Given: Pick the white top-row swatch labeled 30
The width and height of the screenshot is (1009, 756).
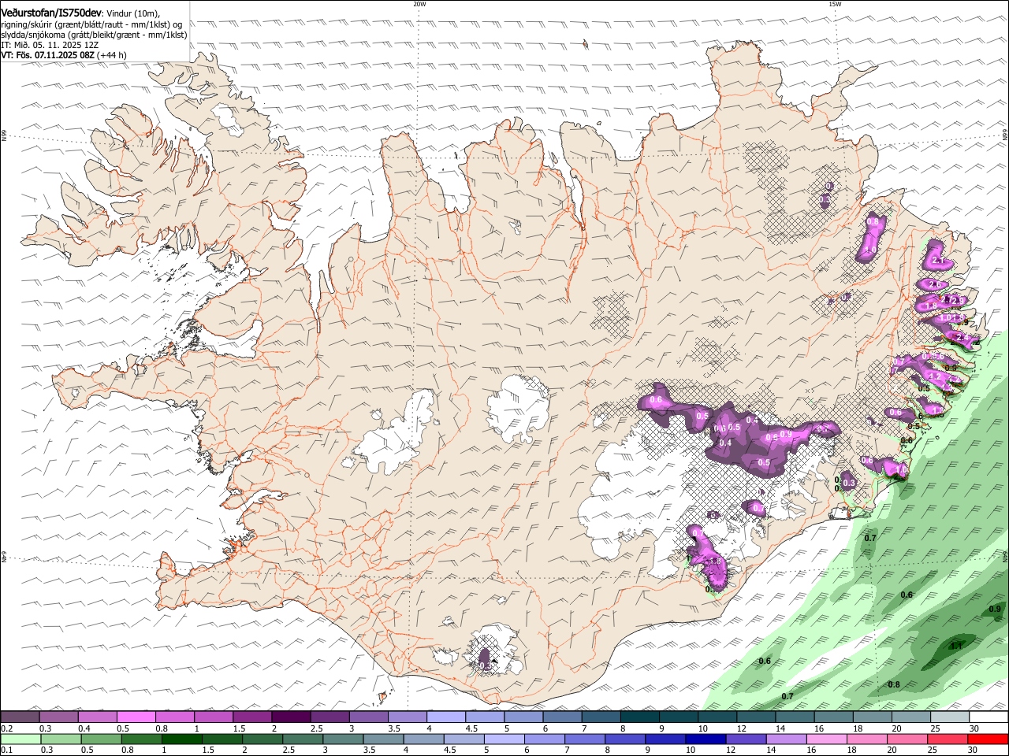Looking at the screenshot, I should pyautogui.click(x=989, y=717).
